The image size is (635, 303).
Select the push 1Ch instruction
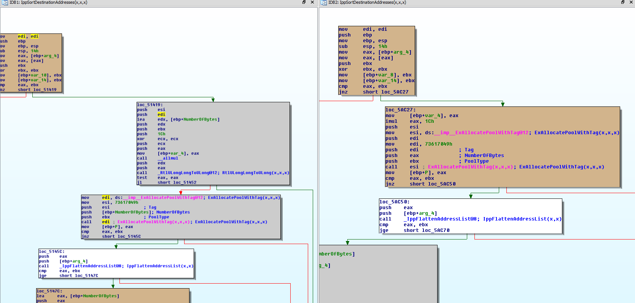(x=151, y=134)
